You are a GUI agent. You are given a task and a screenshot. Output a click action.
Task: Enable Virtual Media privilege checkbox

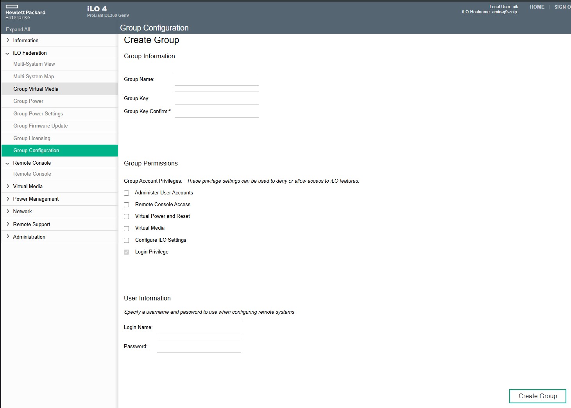click(x=127, y=228)
